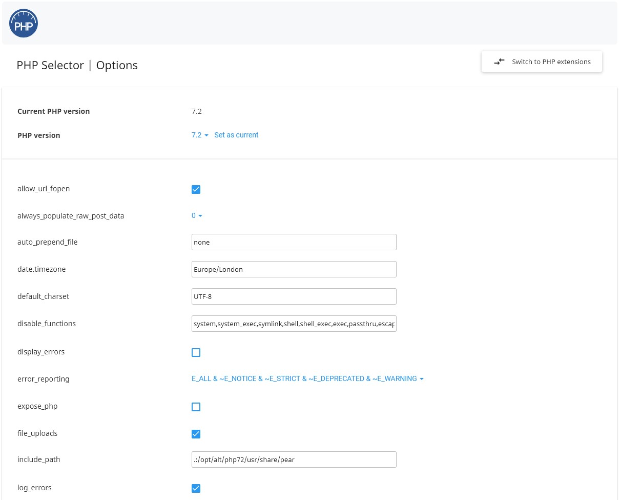
Task: Click the display_errors label
Action: 41,352
